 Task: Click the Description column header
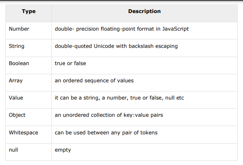tap(144, 11)
